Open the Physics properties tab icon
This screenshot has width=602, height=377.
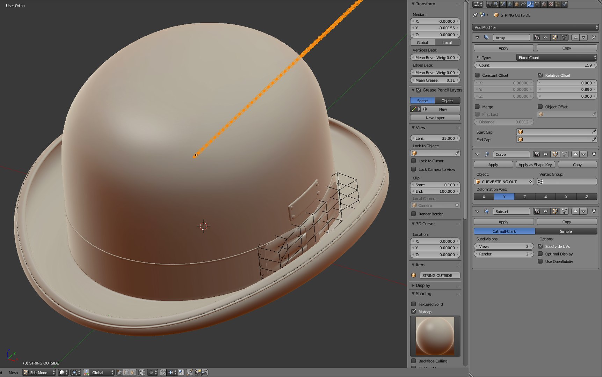[x=565, y=4]
